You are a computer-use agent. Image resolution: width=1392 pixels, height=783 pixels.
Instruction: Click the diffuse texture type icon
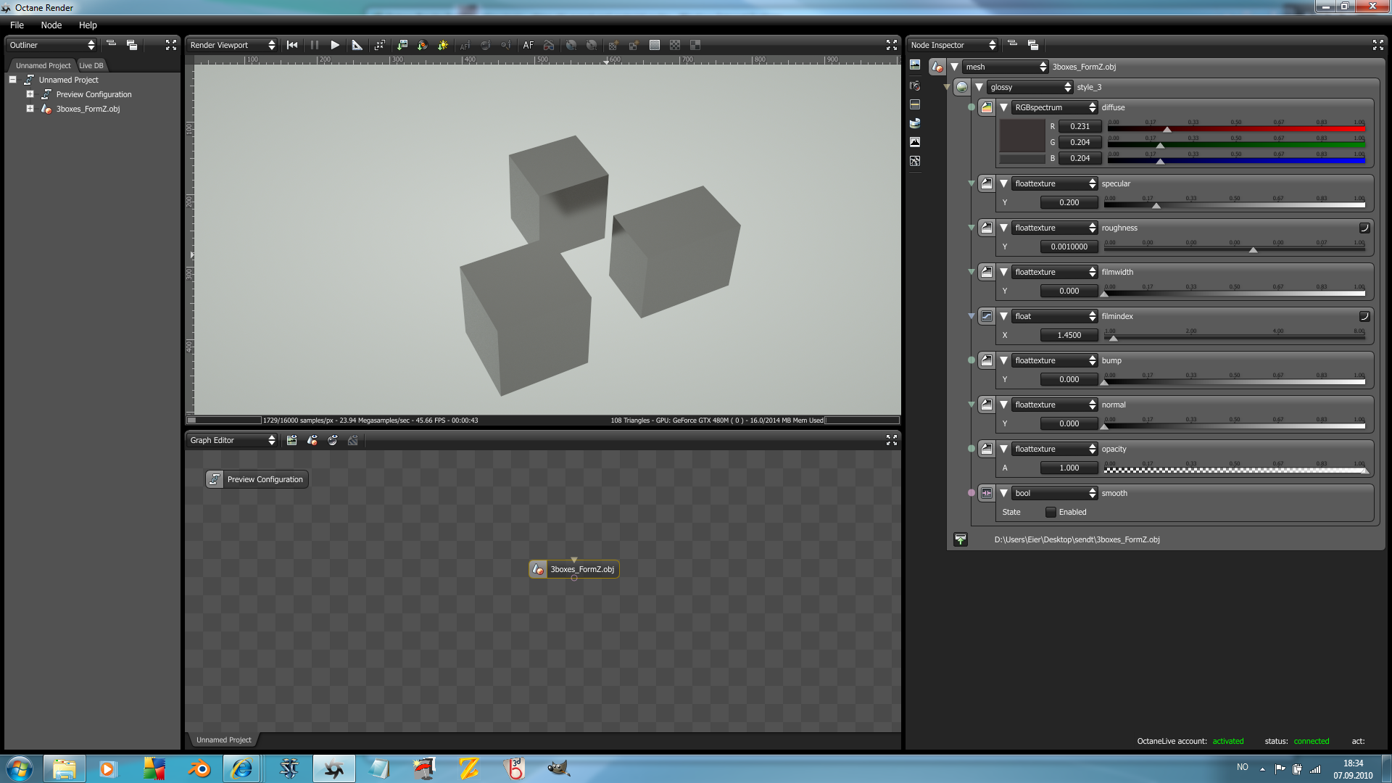point(987,107)
